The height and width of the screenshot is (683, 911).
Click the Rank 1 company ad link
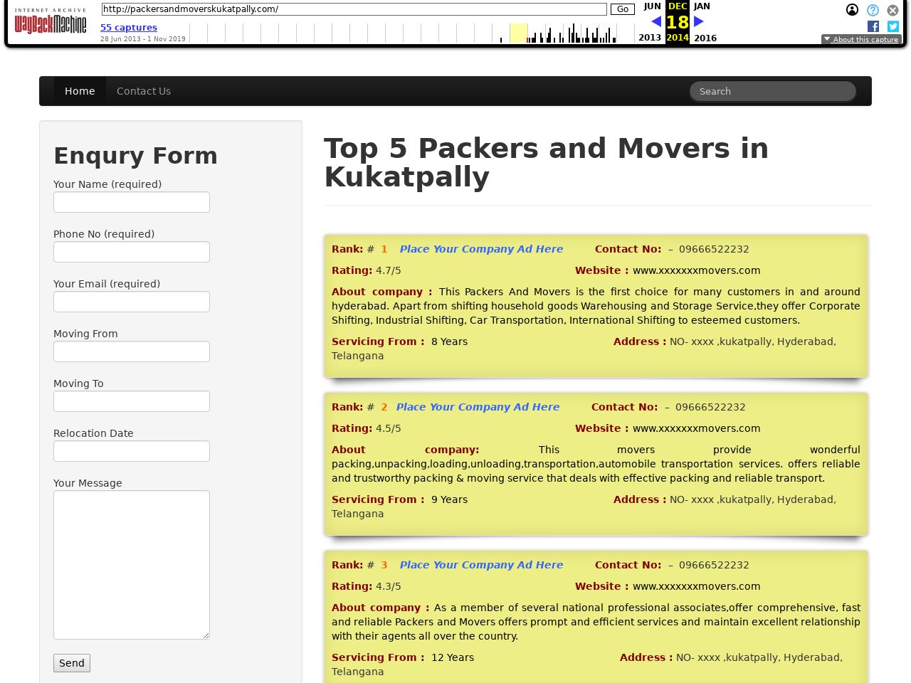(481, 249)
